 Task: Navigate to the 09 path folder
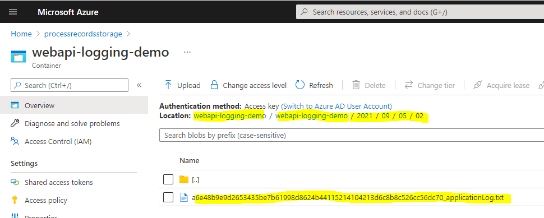tap(386, 116)
